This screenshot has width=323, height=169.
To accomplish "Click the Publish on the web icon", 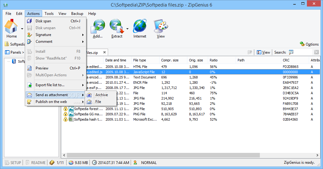I will (x=29, y=101).
